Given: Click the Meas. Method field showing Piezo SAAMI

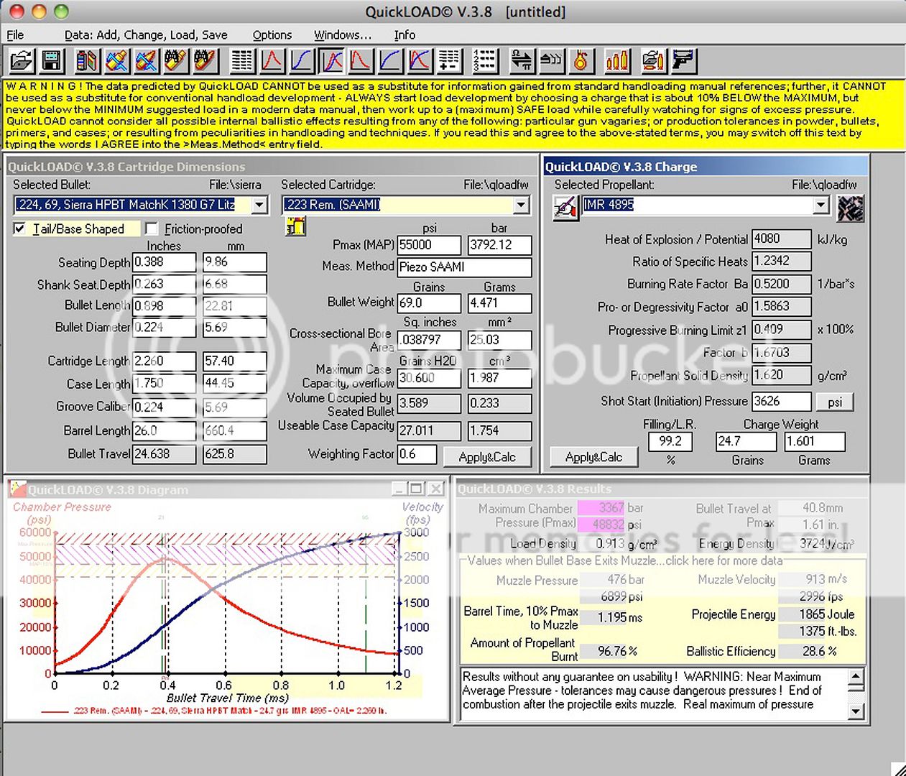Looking at the screenshot, I should pyautogui.click(x=464, y=267).
